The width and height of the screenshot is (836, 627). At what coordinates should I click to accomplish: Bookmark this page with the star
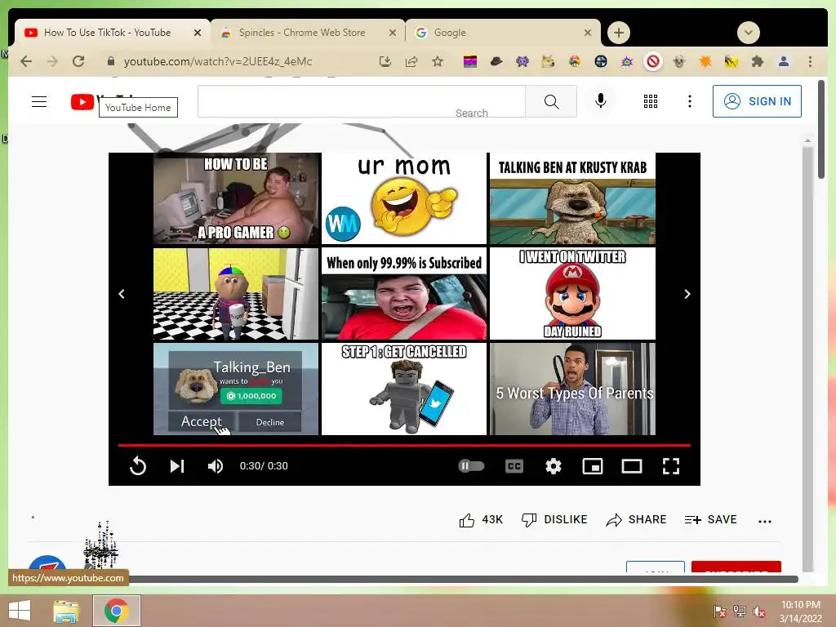click(x=438, y=61)
